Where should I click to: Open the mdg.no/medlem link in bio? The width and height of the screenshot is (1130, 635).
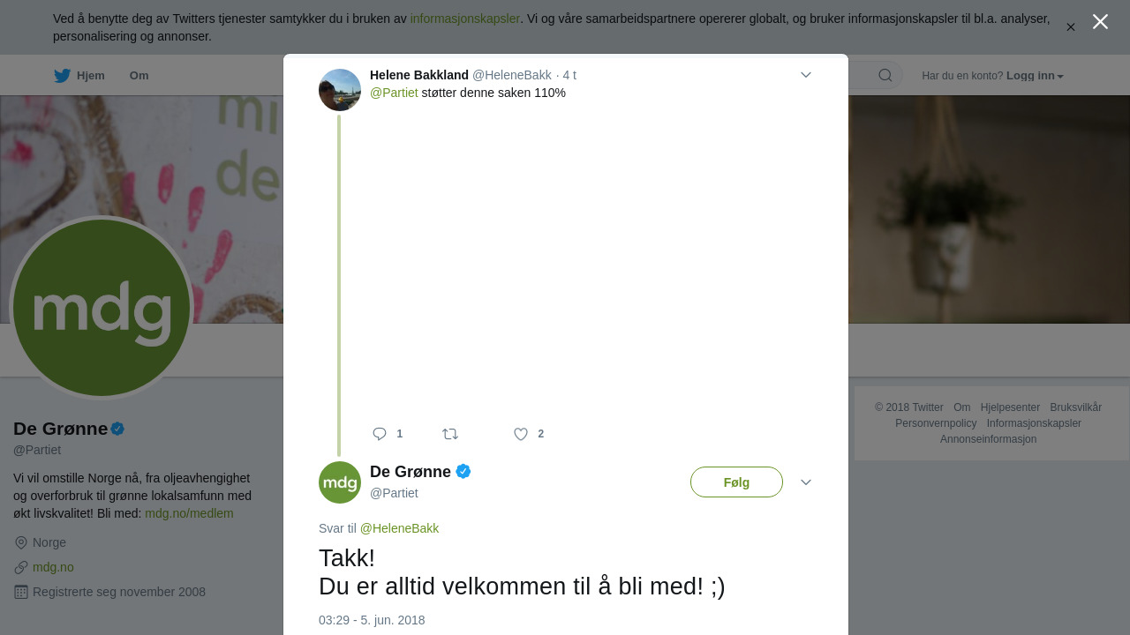[x=189, y=513]
